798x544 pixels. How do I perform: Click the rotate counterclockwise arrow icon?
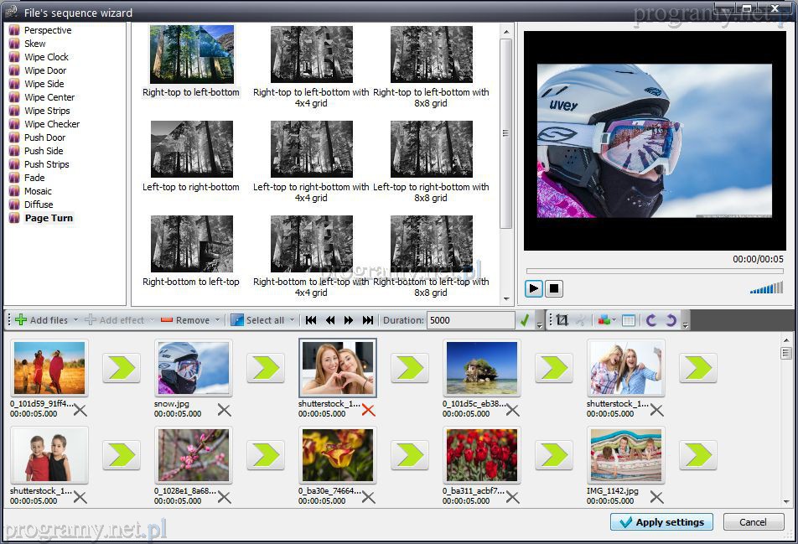pyautogui.click(x=651, y=320)
